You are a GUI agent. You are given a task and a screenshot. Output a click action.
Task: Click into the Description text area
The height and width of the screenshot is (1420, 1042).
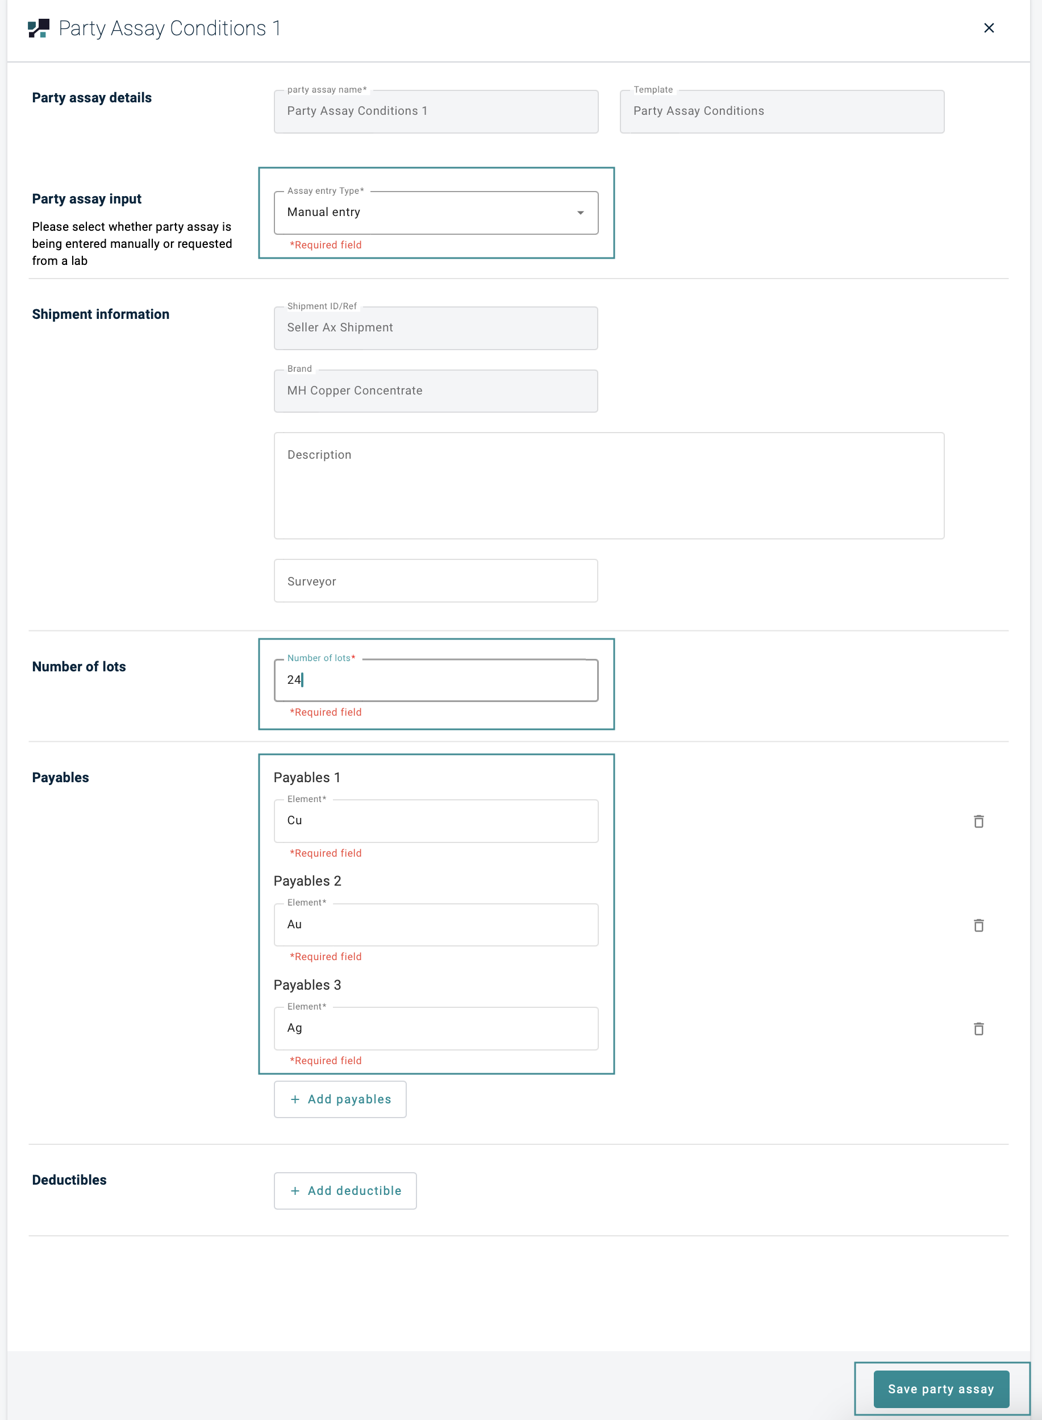[608, 485]
